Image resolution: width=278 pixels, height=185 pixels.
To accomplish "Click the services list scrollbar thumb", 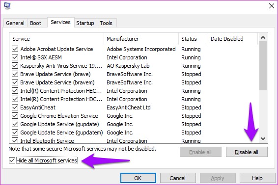I will 263,66.
